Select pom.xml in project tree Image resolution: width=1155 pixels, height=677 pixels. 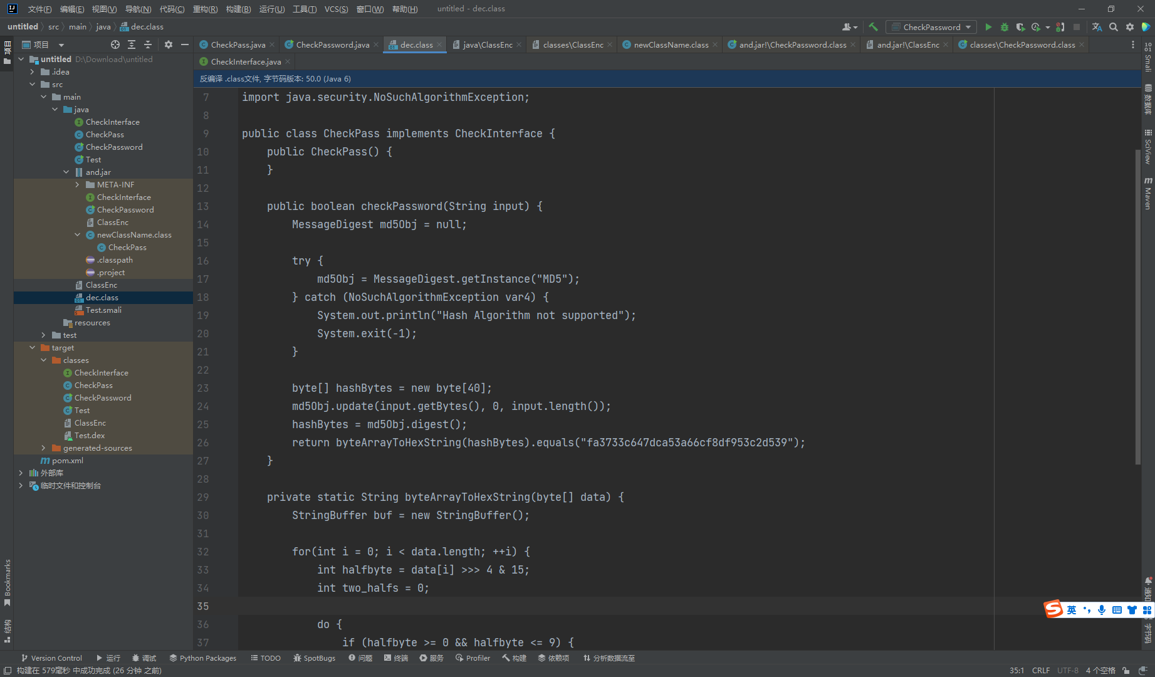[103, 460]
